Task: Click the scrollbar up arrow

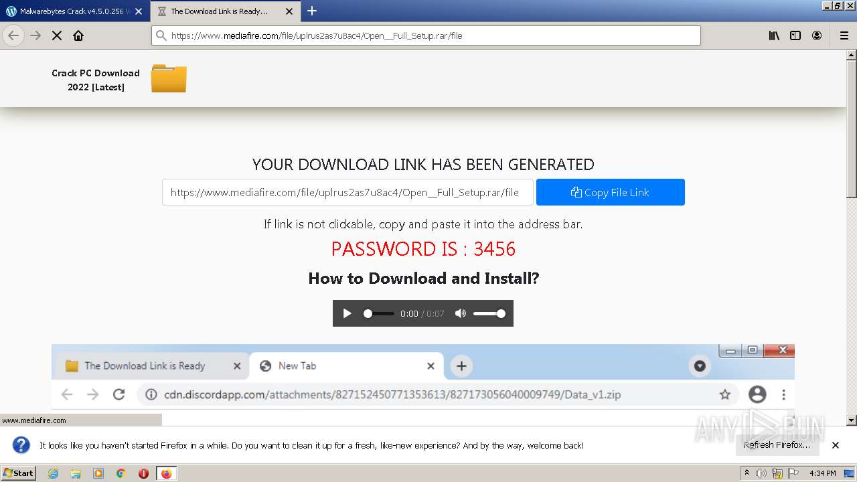Action: (x=852, y=55)
